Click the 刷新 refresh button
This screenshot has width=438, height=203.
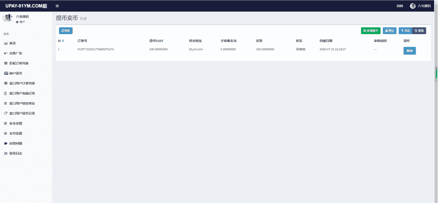(x=65, y=31)
